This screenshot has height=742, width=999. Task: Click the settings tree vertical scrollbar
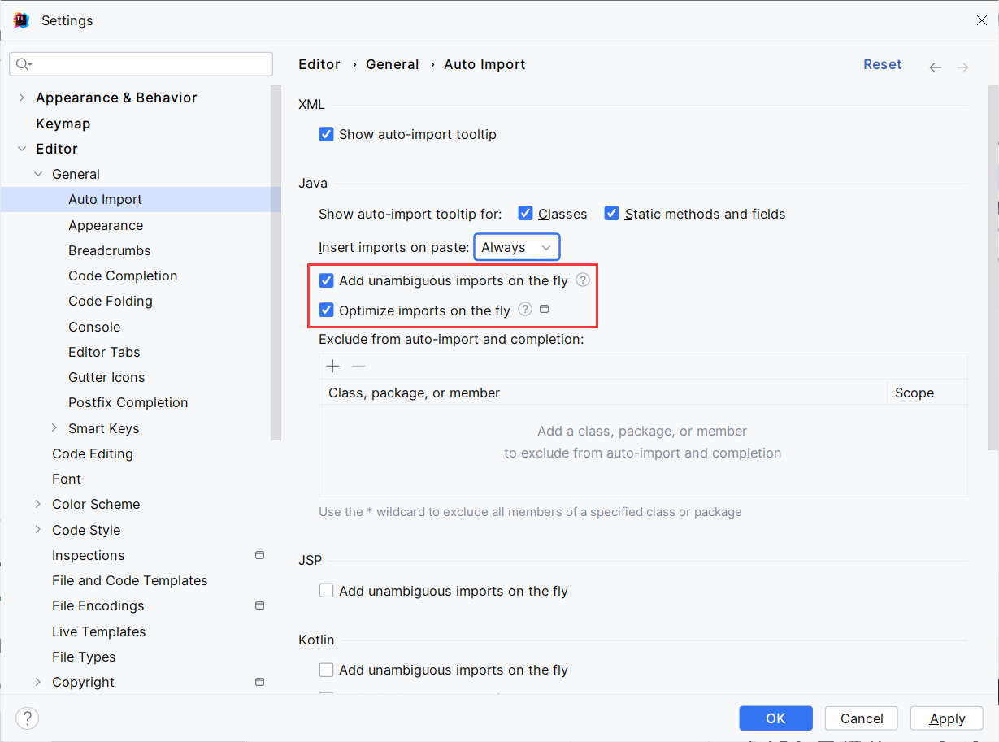pos(276,264)
